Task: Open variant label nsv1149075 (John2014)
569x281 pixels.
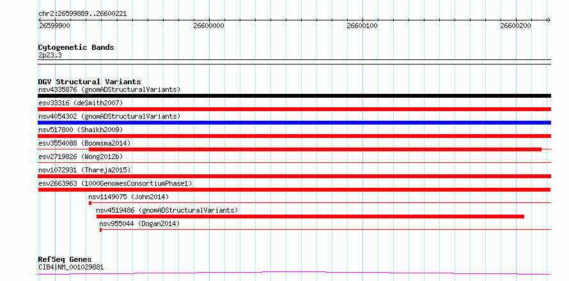Action: (x=129, y=197)
